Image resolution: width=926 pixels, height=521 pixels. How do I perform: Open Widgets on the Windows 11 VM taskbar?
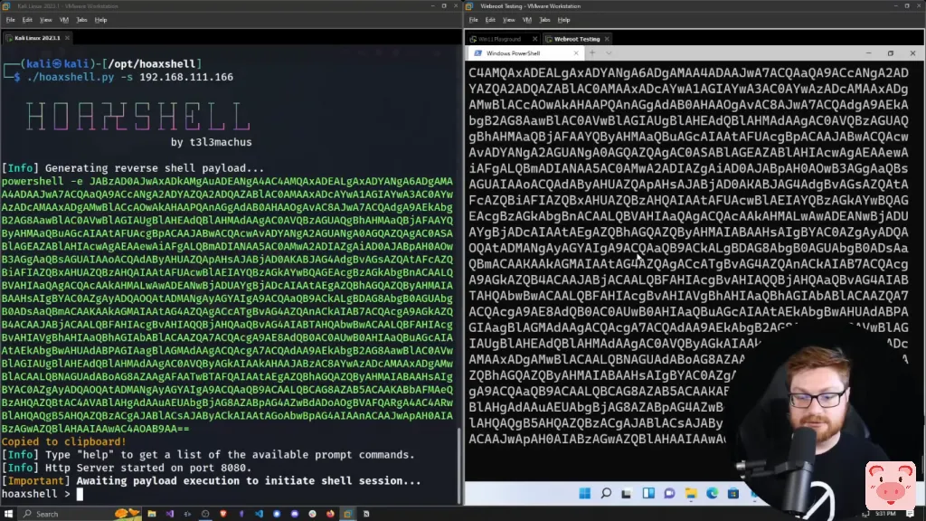click(x=648, y=493)
